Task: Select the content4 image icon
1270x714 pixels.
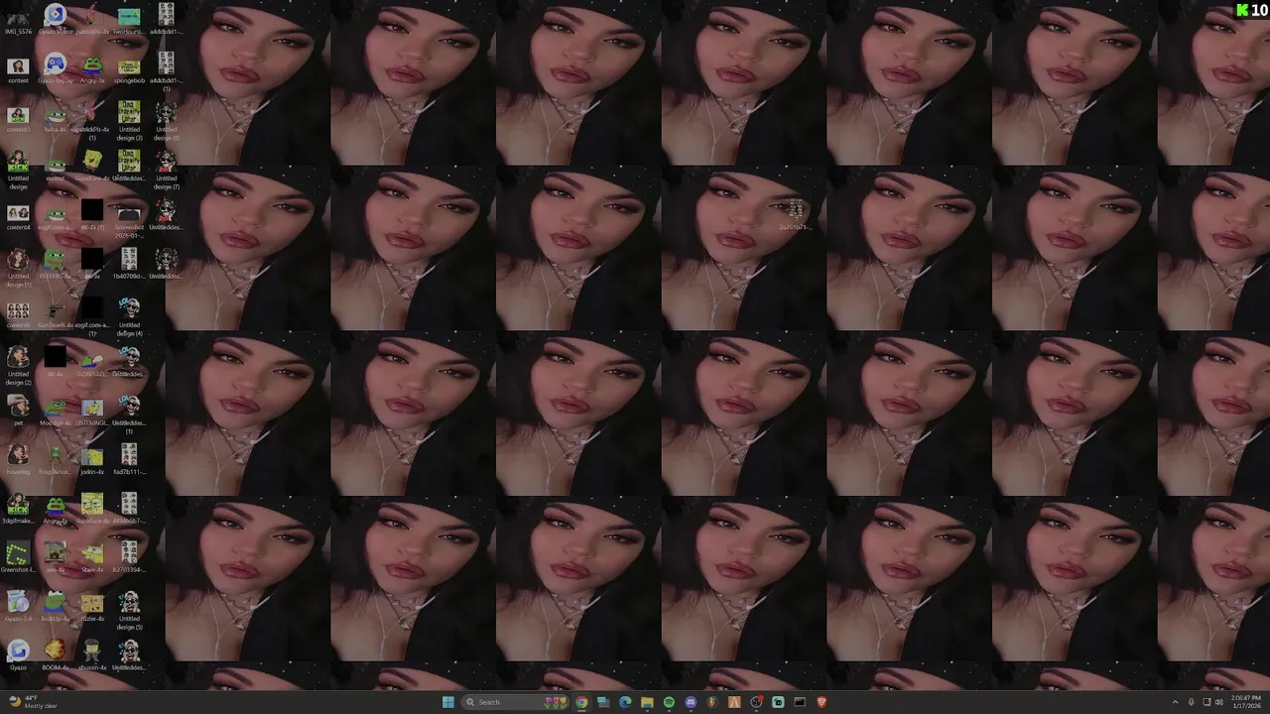Action: 18,215
